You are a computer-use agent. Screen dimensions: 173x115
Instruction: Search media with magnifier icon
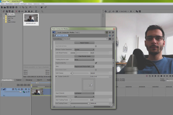[42, 11]
